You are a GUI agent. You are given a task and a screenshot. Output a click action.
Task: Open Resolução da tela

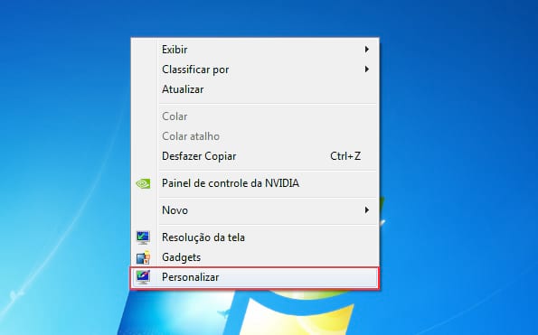tap(255, 237)
